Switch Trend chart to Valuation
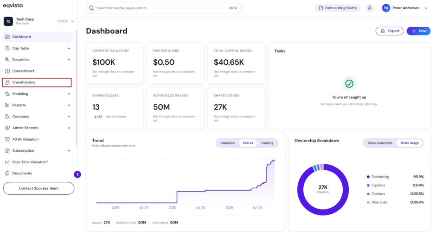 (228, 143)
